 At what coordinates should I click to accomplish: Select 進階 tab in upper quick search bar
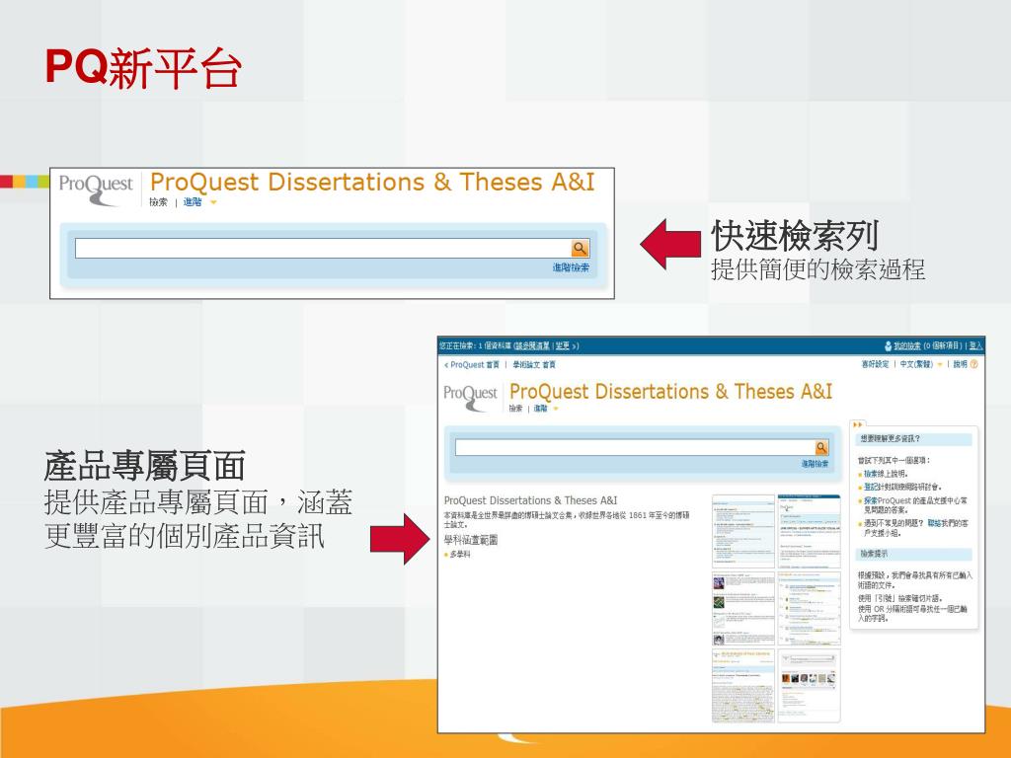(193, 201)
